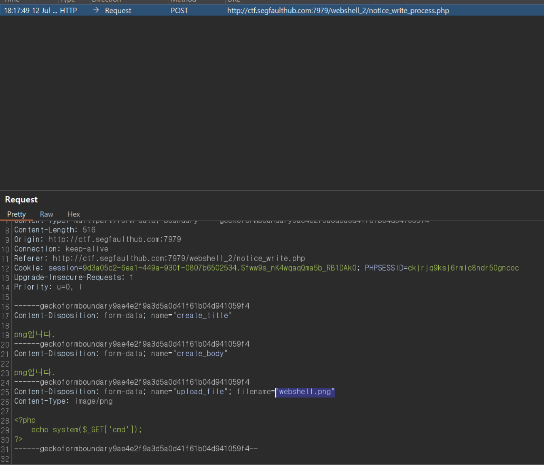Click the create_title field name
This screenshot has width=544, height=465.
click(202, 315)
